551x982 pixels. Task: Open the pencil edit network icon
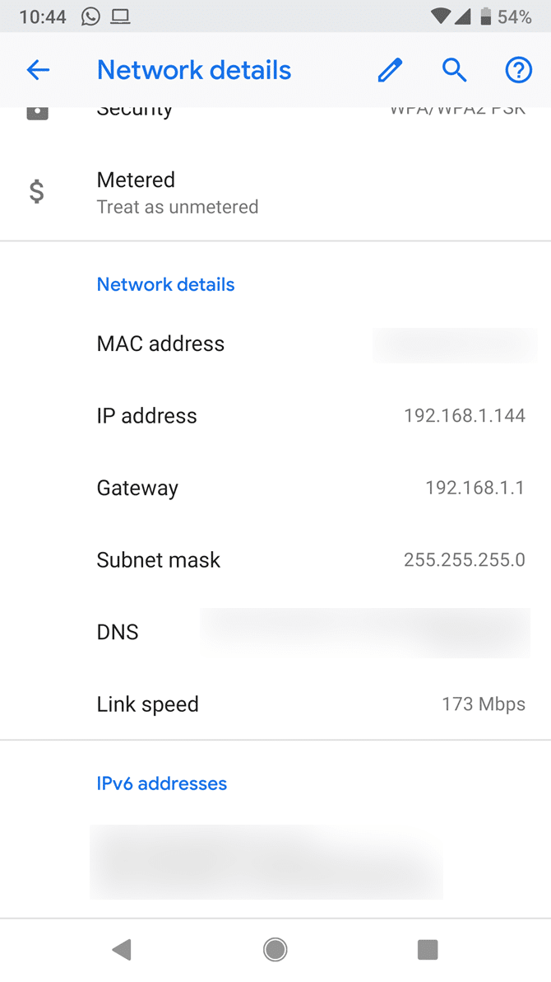pos(390,70)
